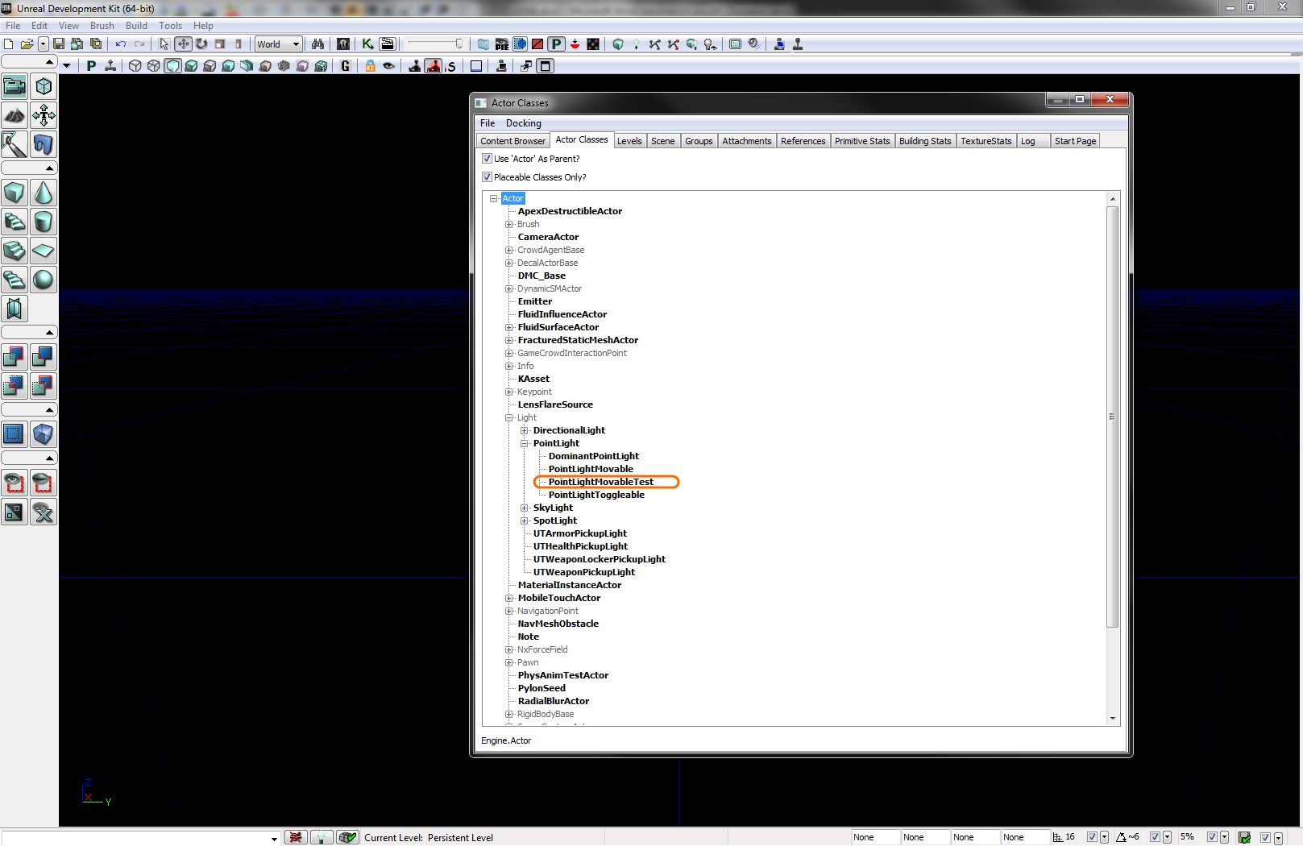
Task: Toggle scale snapping checkbox next to 5%
Action: 1212,837
